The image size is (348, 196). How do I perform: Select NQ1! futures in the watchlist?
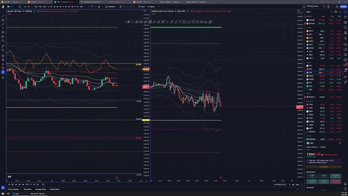click(324, 45)
